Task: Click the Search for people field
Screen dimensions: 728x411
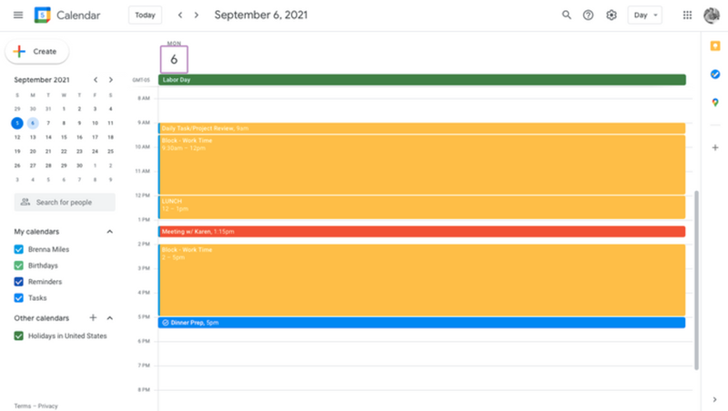Action: (x=65, y=202)
